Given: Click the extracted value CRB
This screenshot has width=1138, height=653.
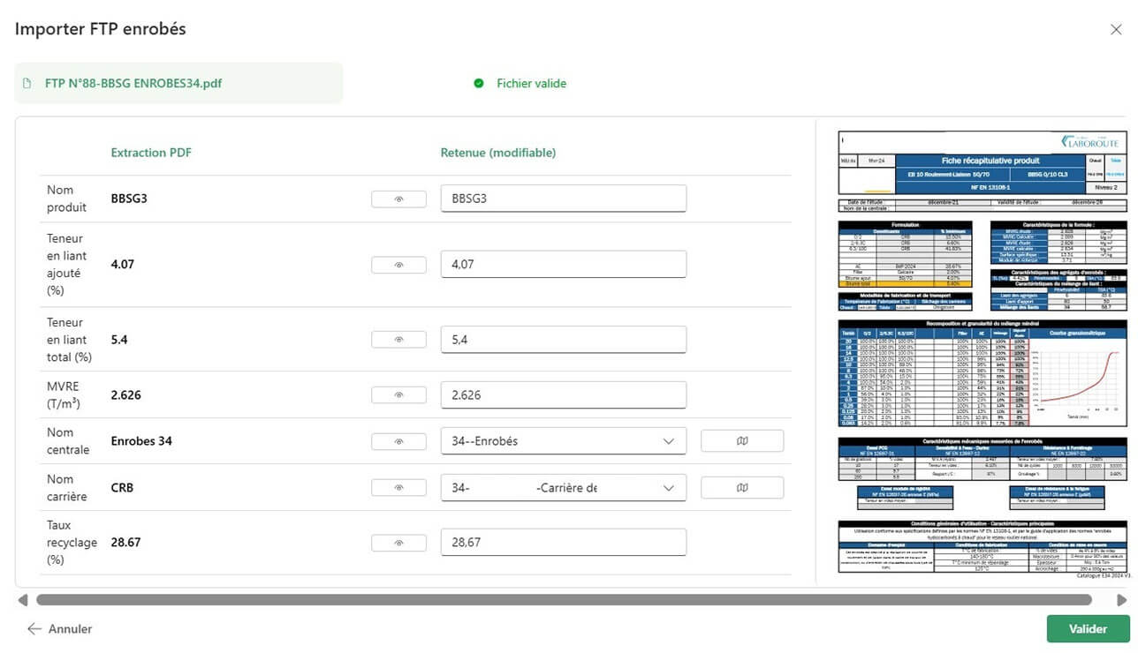Looking at the screenshot, I should (122, 487).
